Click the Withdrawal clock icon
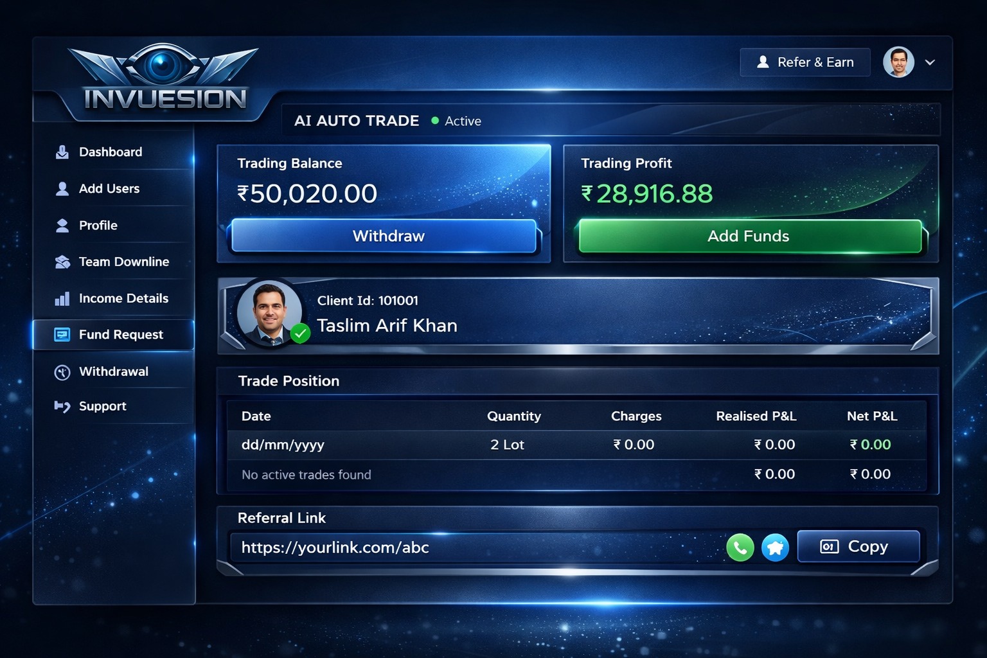987x658 pixels. (x=62, y=373)
